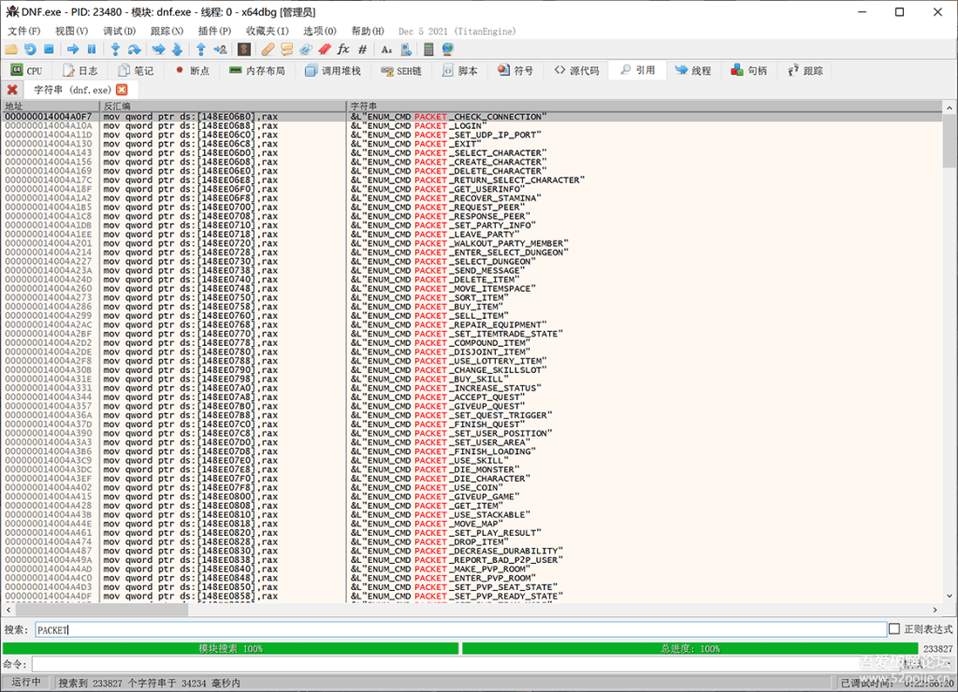The height and width of the screenshot is (692, 958).
Task: Run to user code
Action: (219, 50)
